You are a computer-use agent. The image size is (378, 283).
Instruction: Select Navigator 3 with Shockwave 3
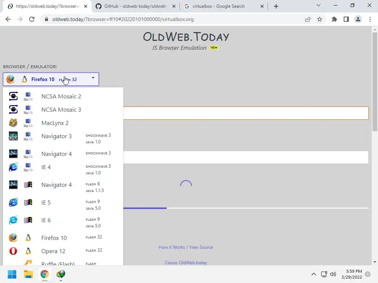pyautogui.click(x=63, y=139)
